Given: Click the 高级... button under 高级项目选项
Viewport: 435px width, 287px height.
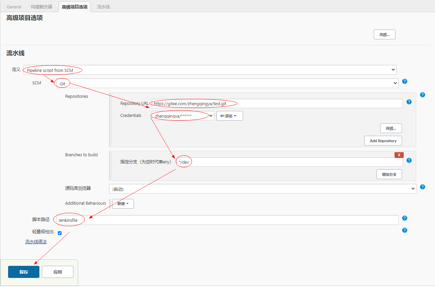Looking at the screenshot, I should 384,35.
